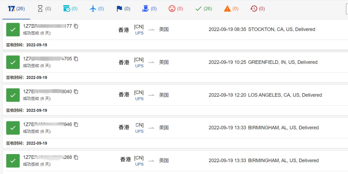Open the orange warning triangle alert filter
The height and width of the screenshot is (174, 348).
click(231, 9)
